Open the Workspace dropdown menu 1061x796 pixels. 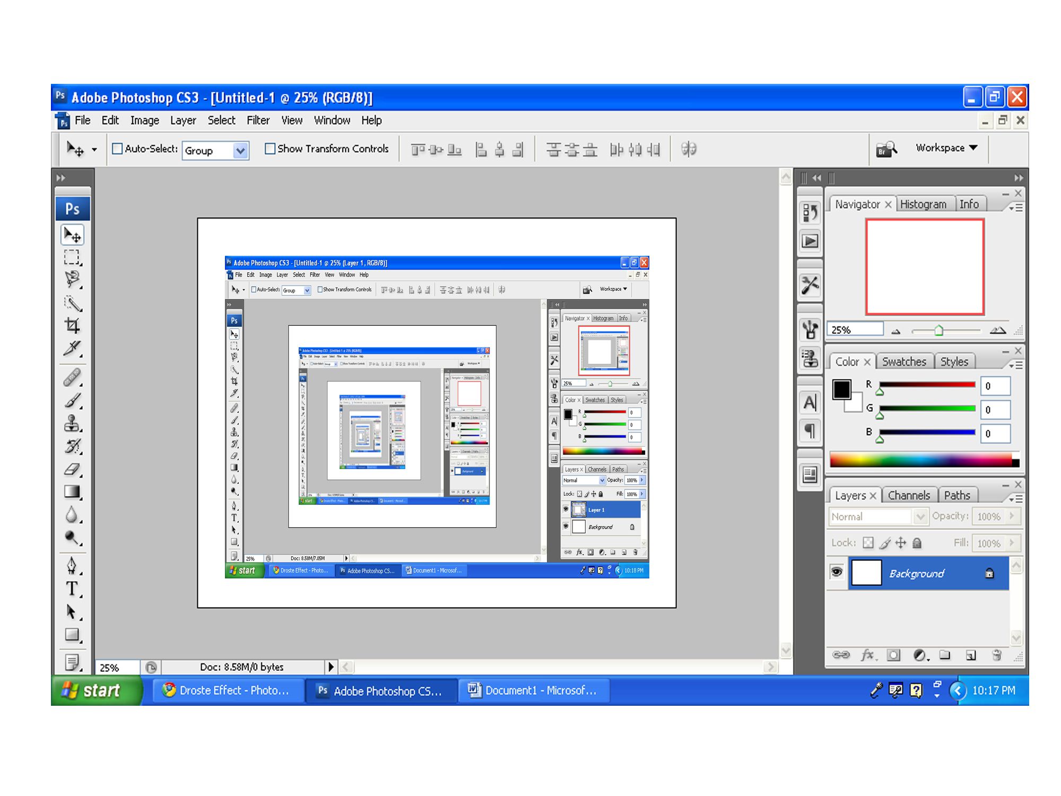click(x=946, y=148)
